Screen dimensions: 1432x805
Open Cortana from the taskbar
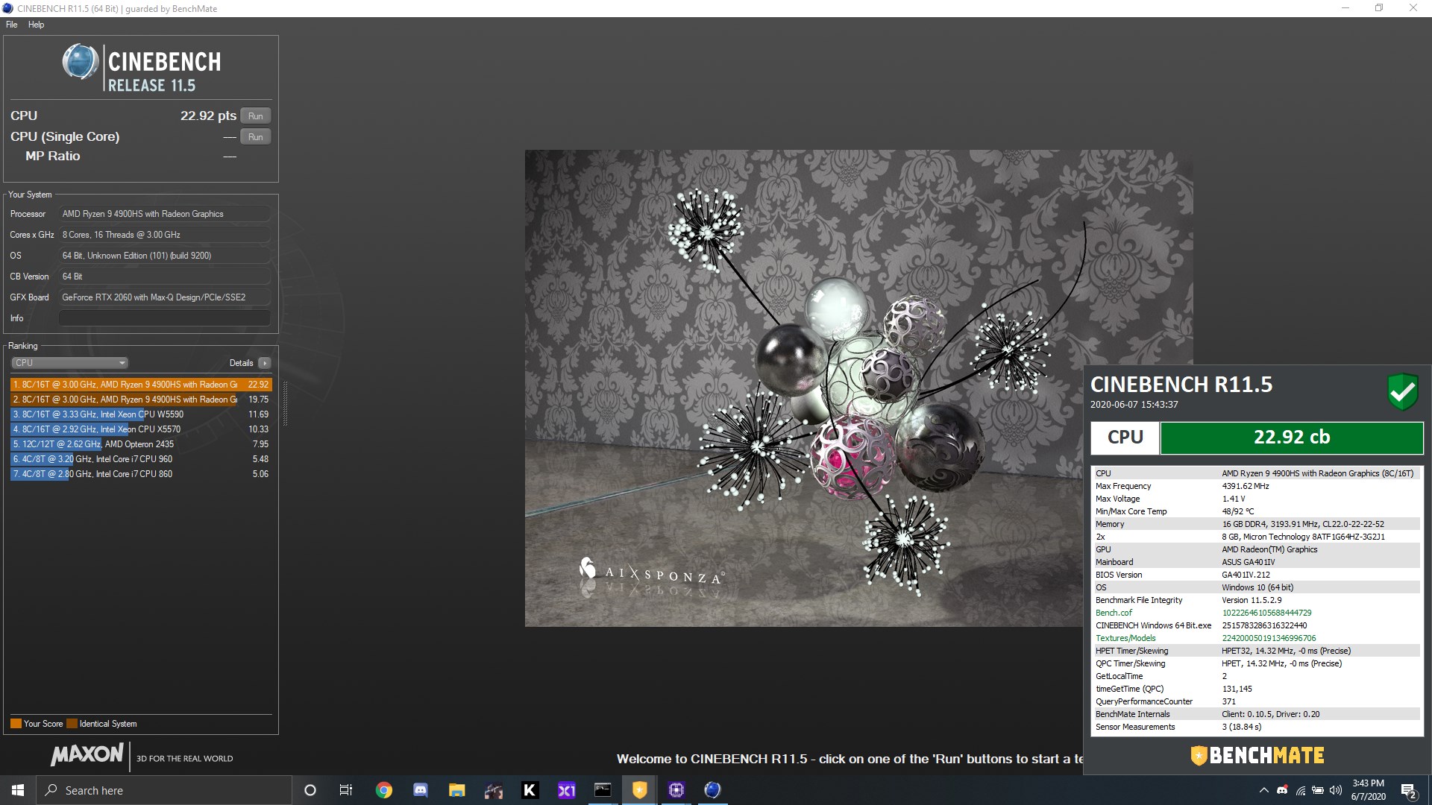[310, 790]
